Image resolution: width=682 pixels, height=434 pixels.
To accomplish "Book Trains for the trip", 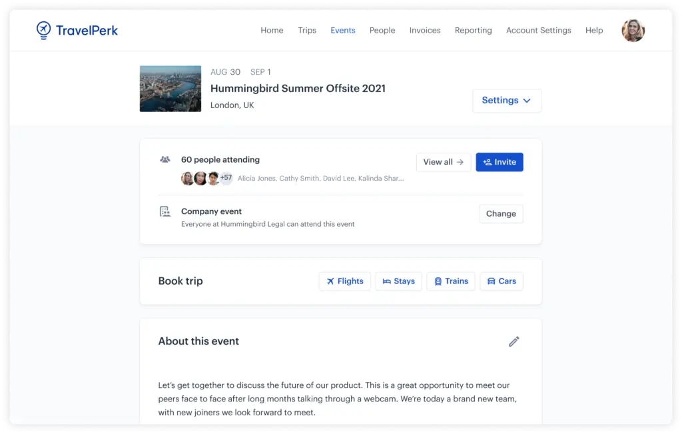I will [451, 281].
